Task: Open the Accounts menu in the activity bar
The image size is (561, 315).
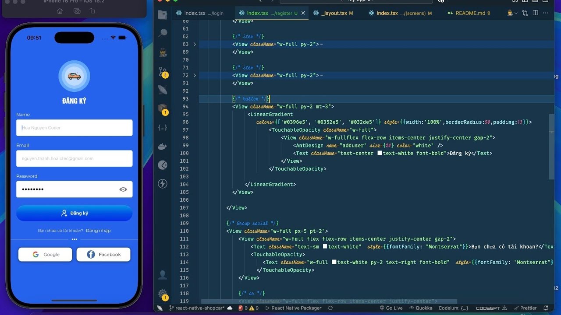Action: (163, 275)
